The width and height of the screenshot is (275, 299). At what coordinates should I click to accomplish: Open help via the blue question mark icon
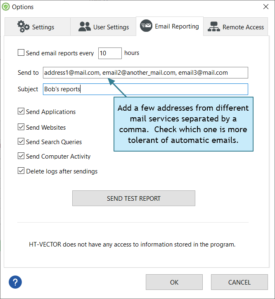point(15,282)
